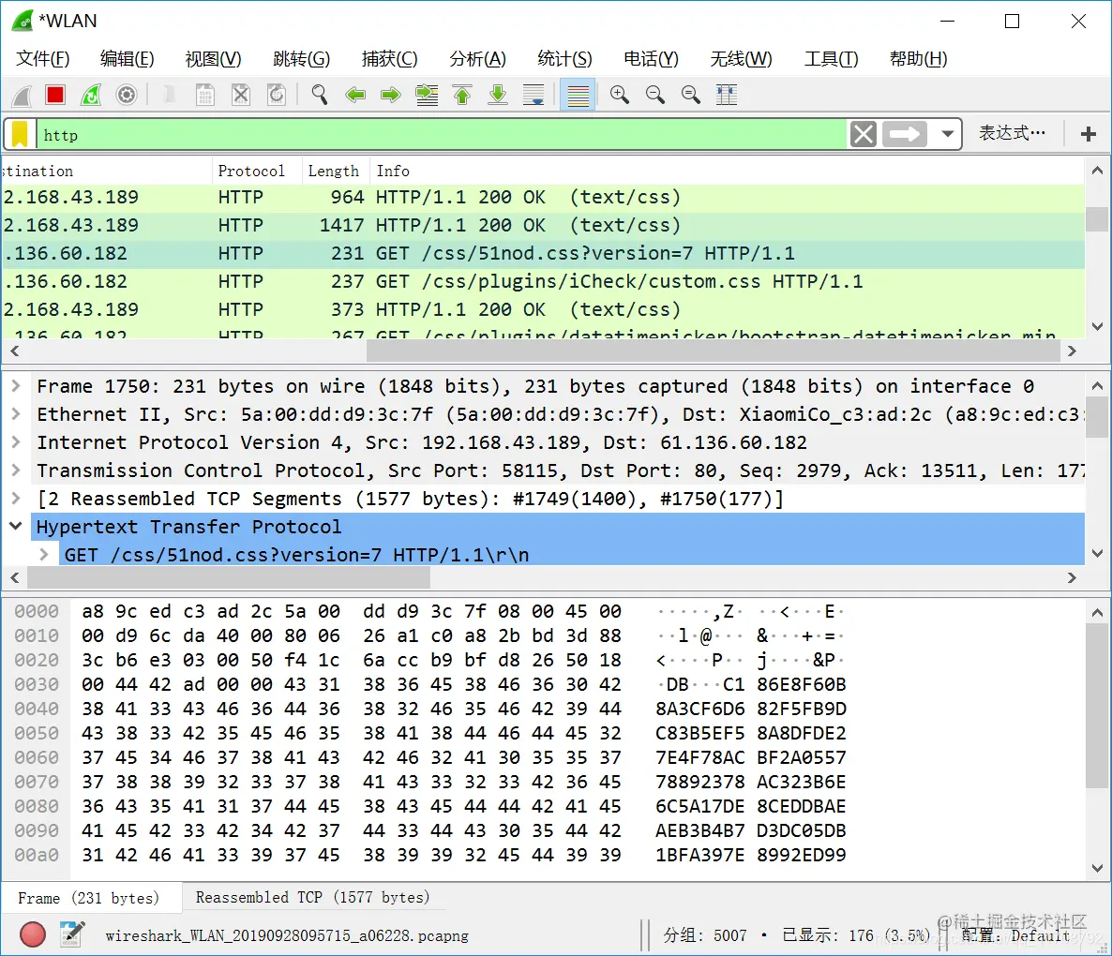Open 统计(S) menu
The width and height of the screenshot is (1112, 956).
(564, 59)
